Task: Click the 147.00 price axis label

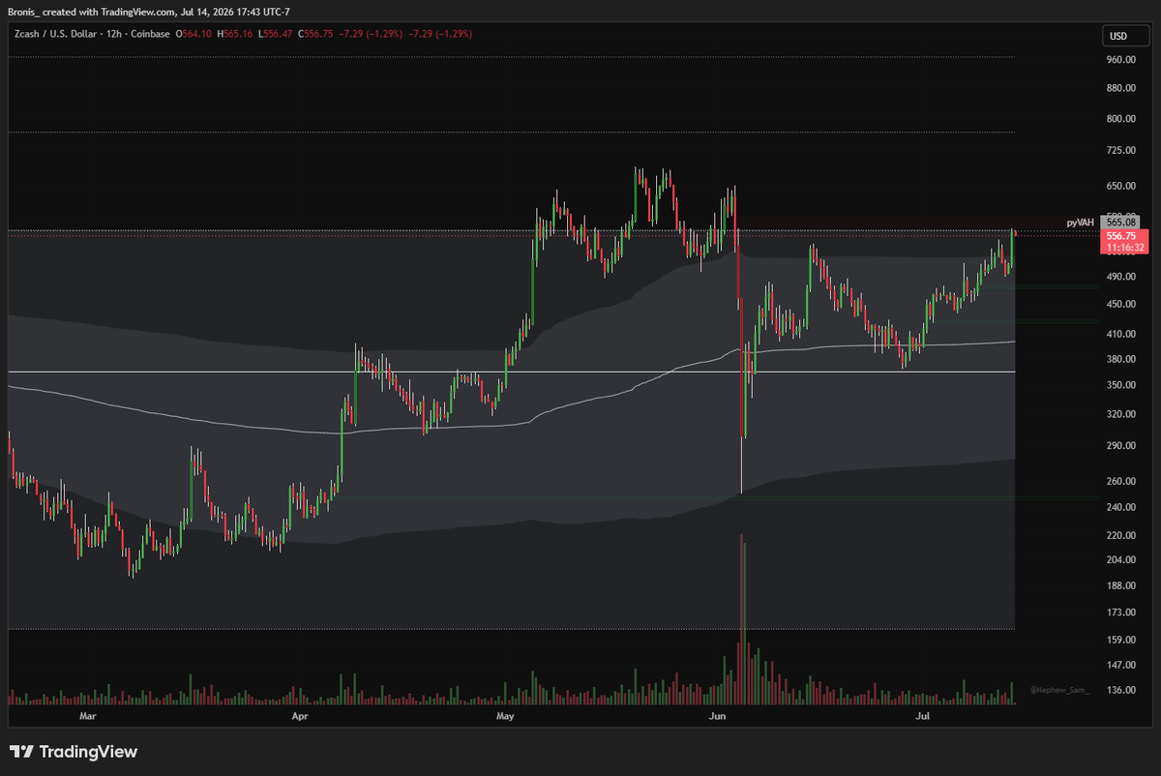Action: (1120, 666)
